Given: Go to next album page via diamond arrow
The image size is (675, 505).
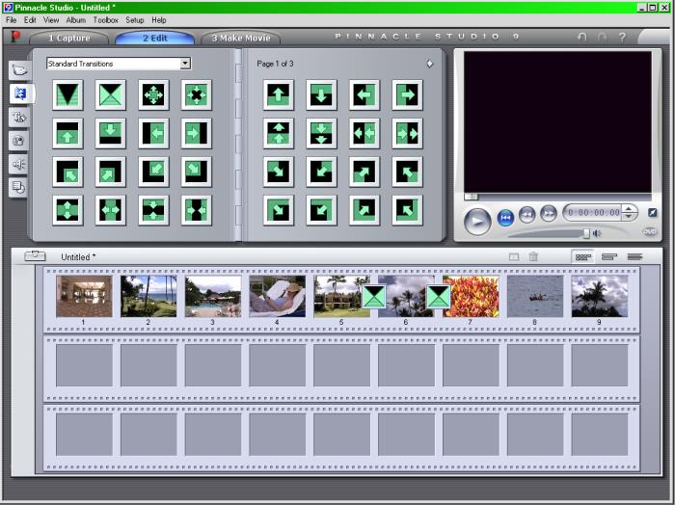Looking at the screenshot, I should tap(429, 64).
